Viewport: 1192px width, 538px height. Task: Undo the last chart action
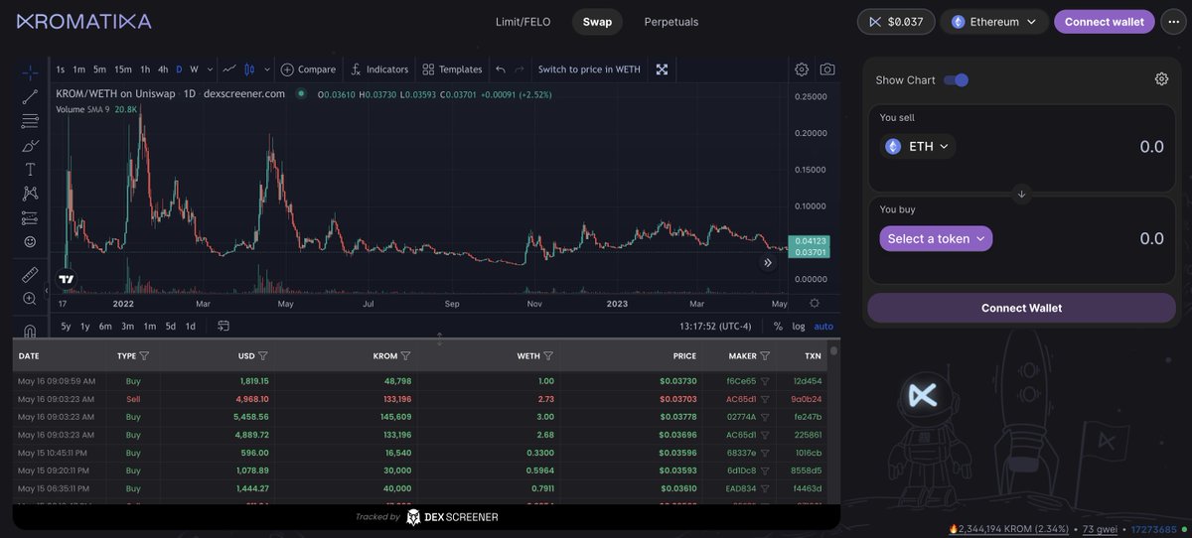[x=501, y=69]
